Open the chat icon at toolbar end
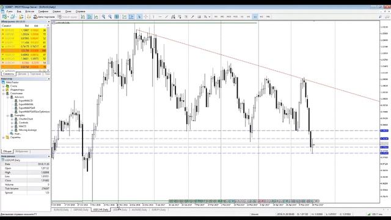Image resolution: width=391 pixels, height=220 pixels. click(387, 16)
